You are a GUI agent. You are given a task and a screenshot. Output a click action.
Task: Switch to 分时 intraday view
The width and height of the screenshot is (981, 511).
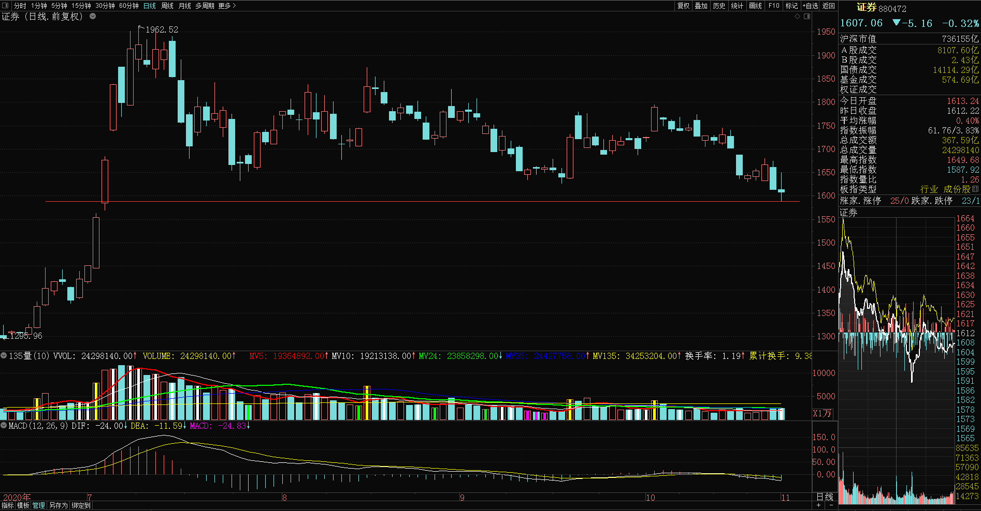click(x=20, y=6)
